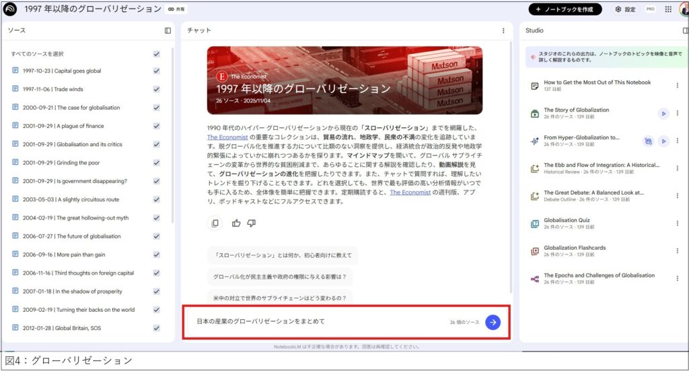Play The Story of Globalization video
This screenshot has width=689, height=371.
[x=663, y=113]
